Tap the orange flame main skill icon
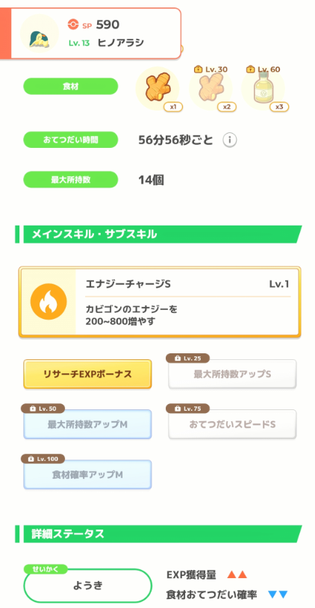Image resolution: width=315 pixels, height=608 pixels. [49, 301]
